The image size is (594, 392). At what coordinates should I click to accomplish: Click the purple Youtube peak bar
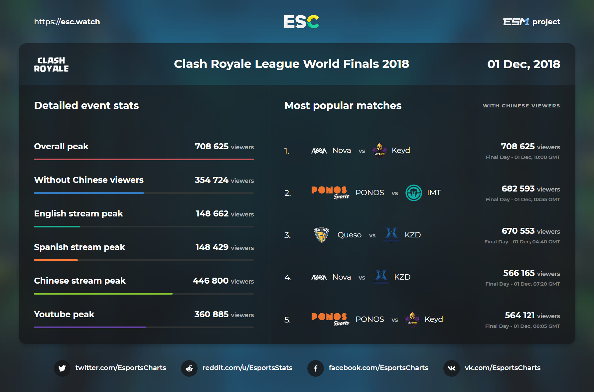(90, 327)
